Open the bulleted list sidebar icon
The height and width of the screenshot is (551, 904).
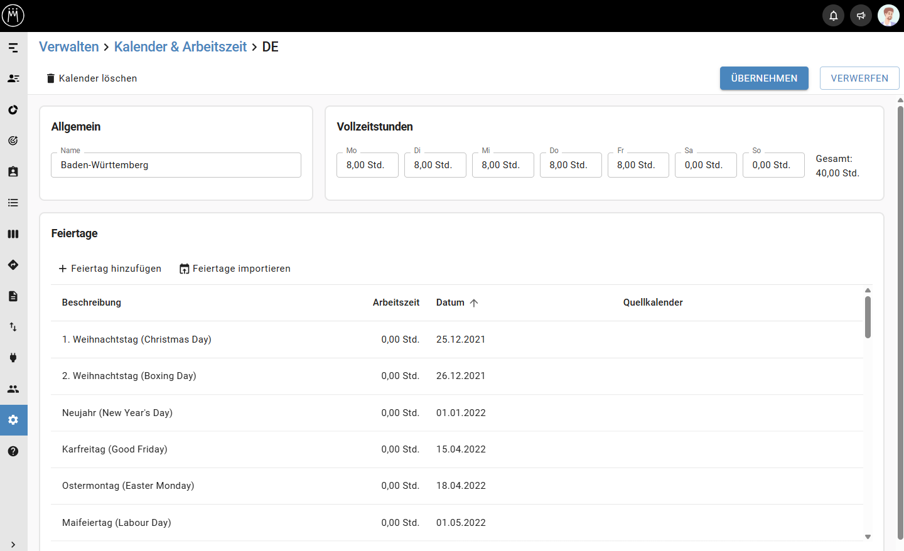pos(13,203)
